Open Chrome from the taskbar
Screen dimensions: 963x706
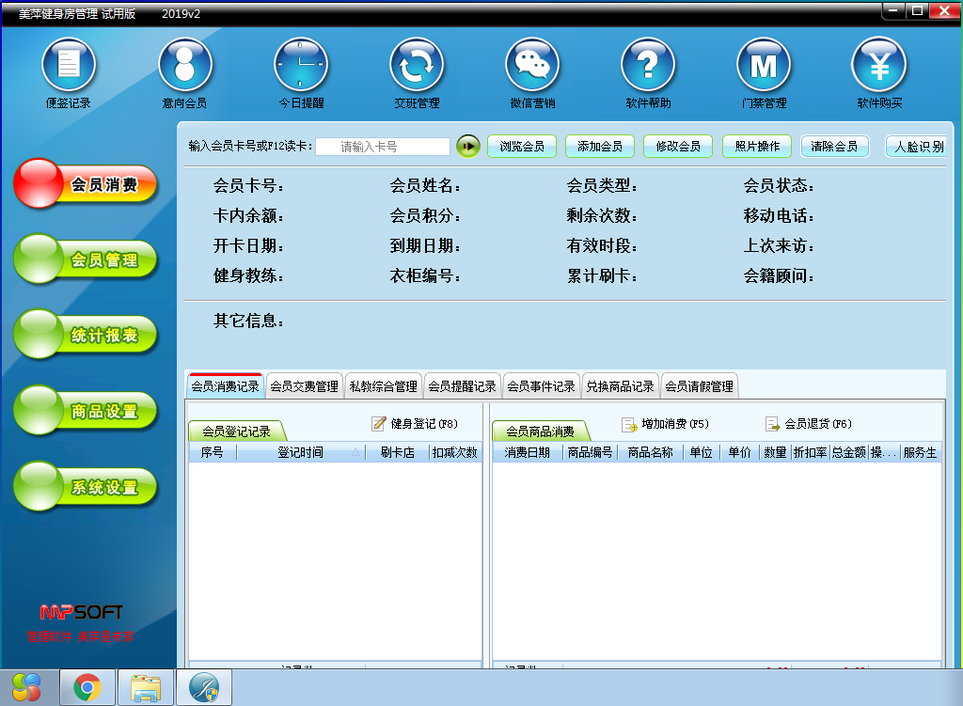pos(87,688)
